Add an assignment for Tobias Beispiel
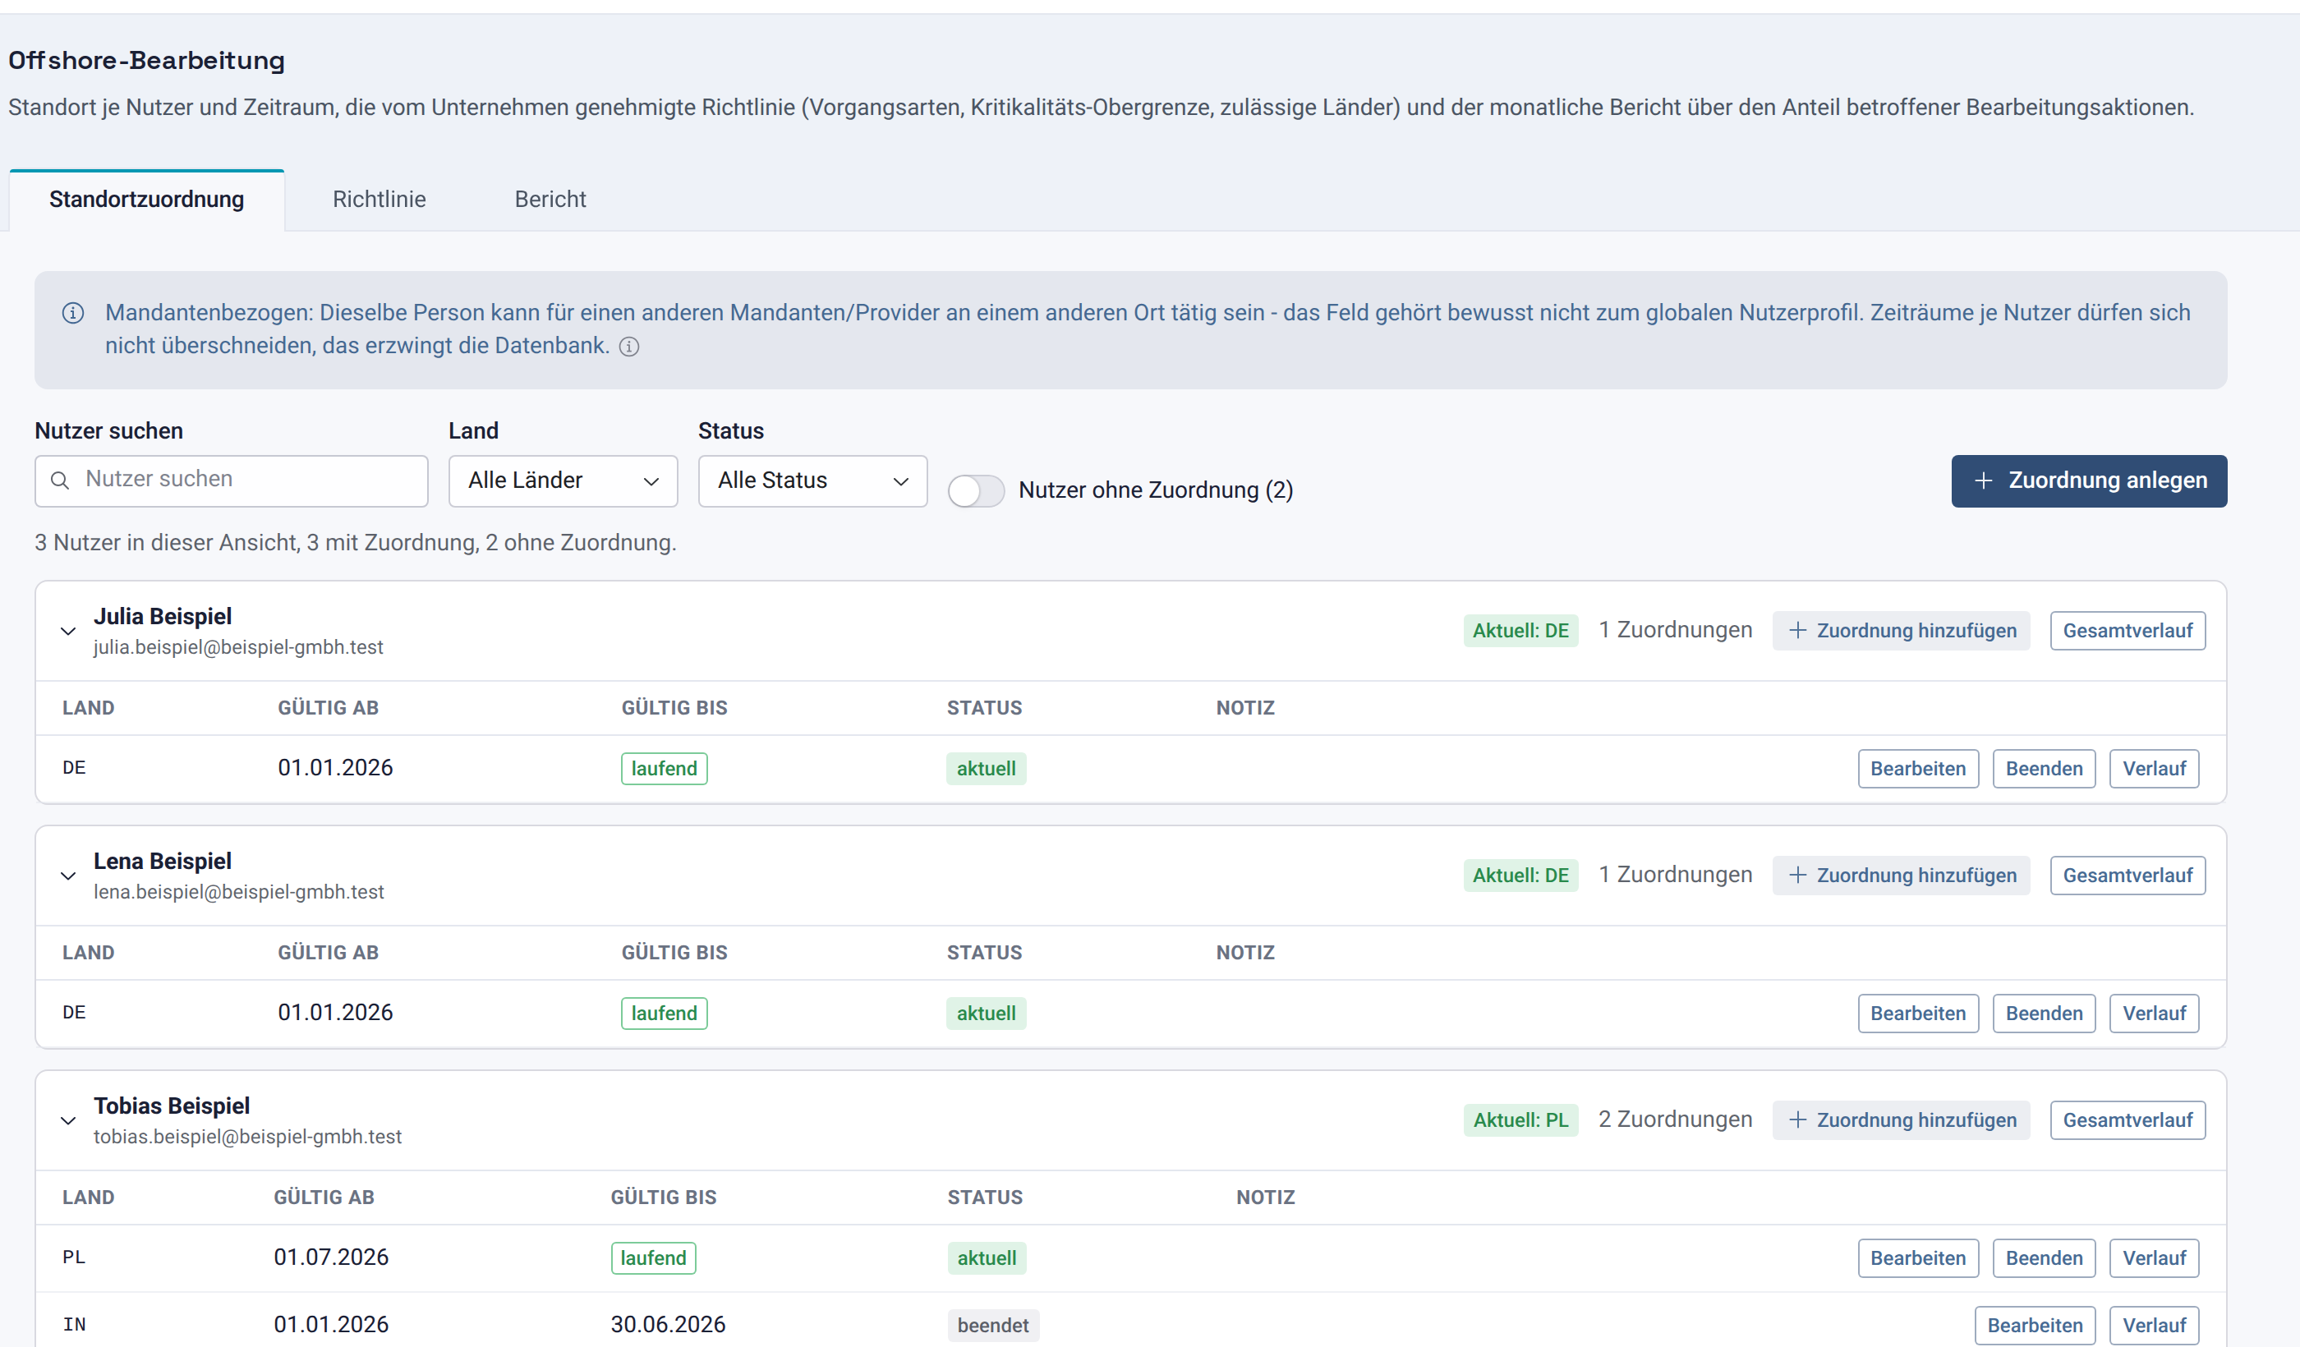 tap(1901, 1119)
